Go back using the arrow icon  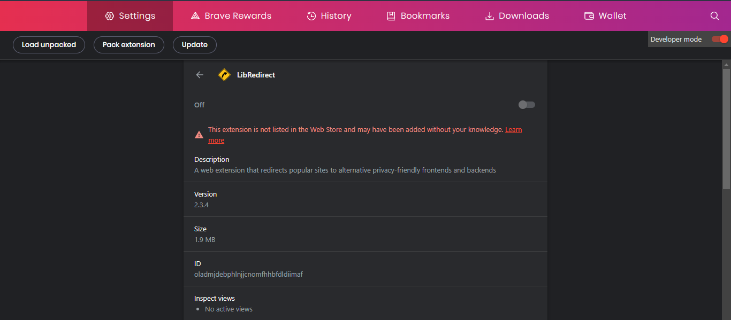tap(200, 75)
